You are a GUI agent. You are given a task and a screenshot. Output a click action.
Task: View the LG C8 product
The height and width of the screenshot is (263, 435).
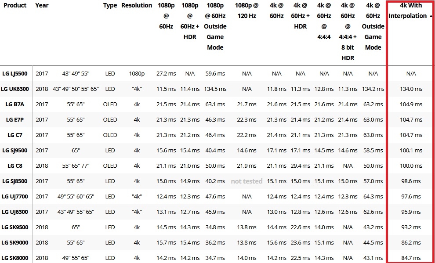[x=15, y=166]
